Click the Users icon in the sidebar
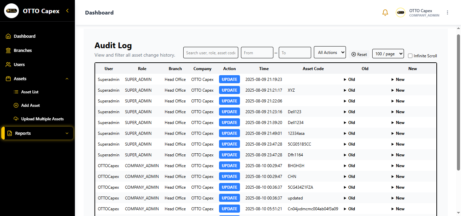Viewport: 461px width, 216px height. coord(8,64)
